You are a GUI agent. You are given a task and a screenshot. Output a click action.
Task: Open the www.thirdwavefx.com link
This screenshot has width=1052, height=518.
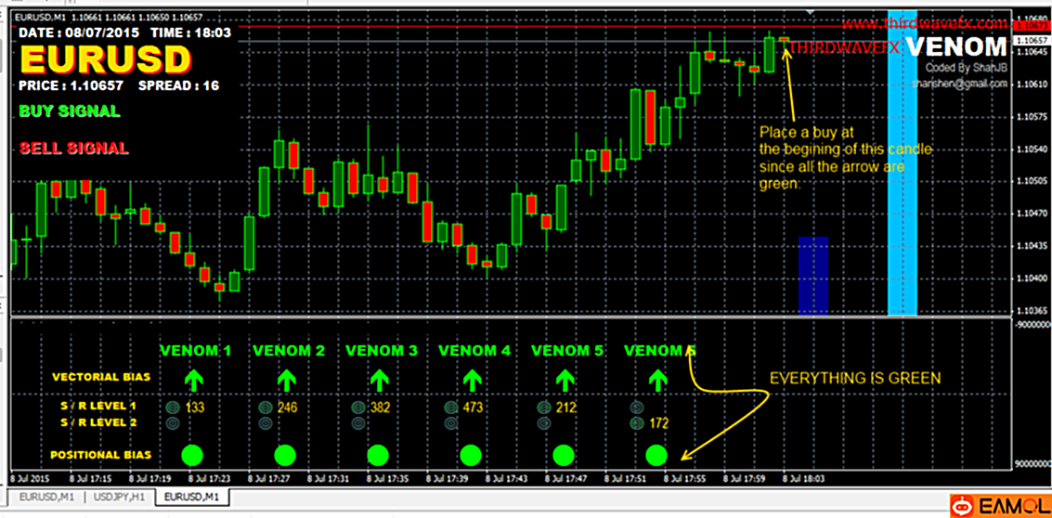(925, 23)
